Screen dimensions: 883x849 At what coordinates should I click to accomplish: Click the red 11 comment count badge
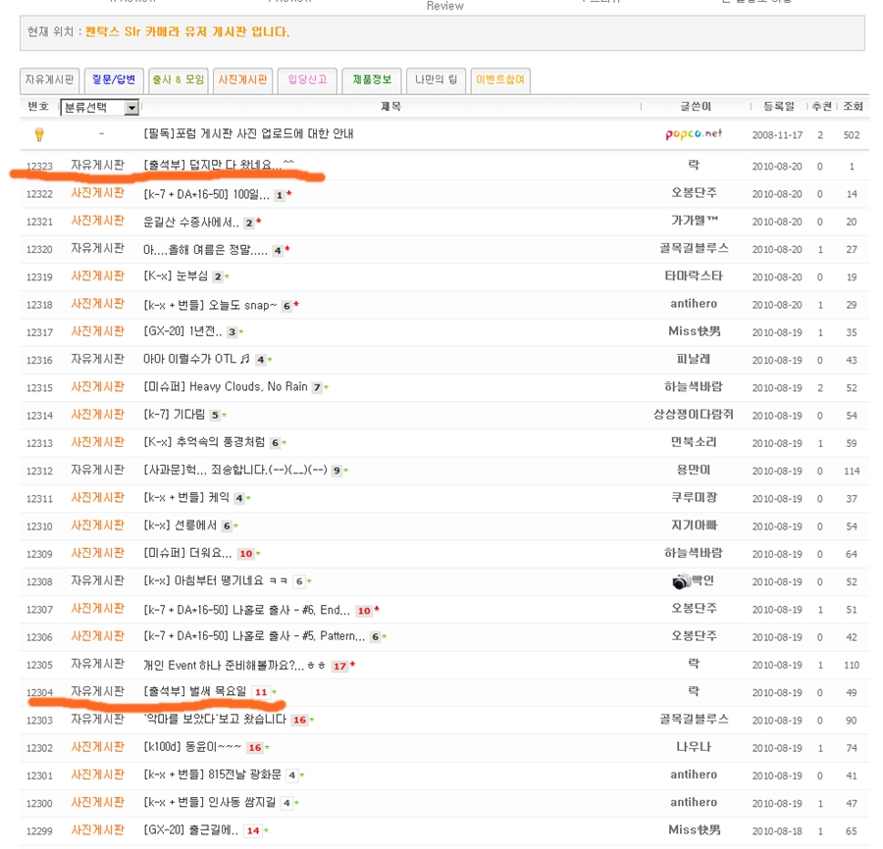[260, 692]
